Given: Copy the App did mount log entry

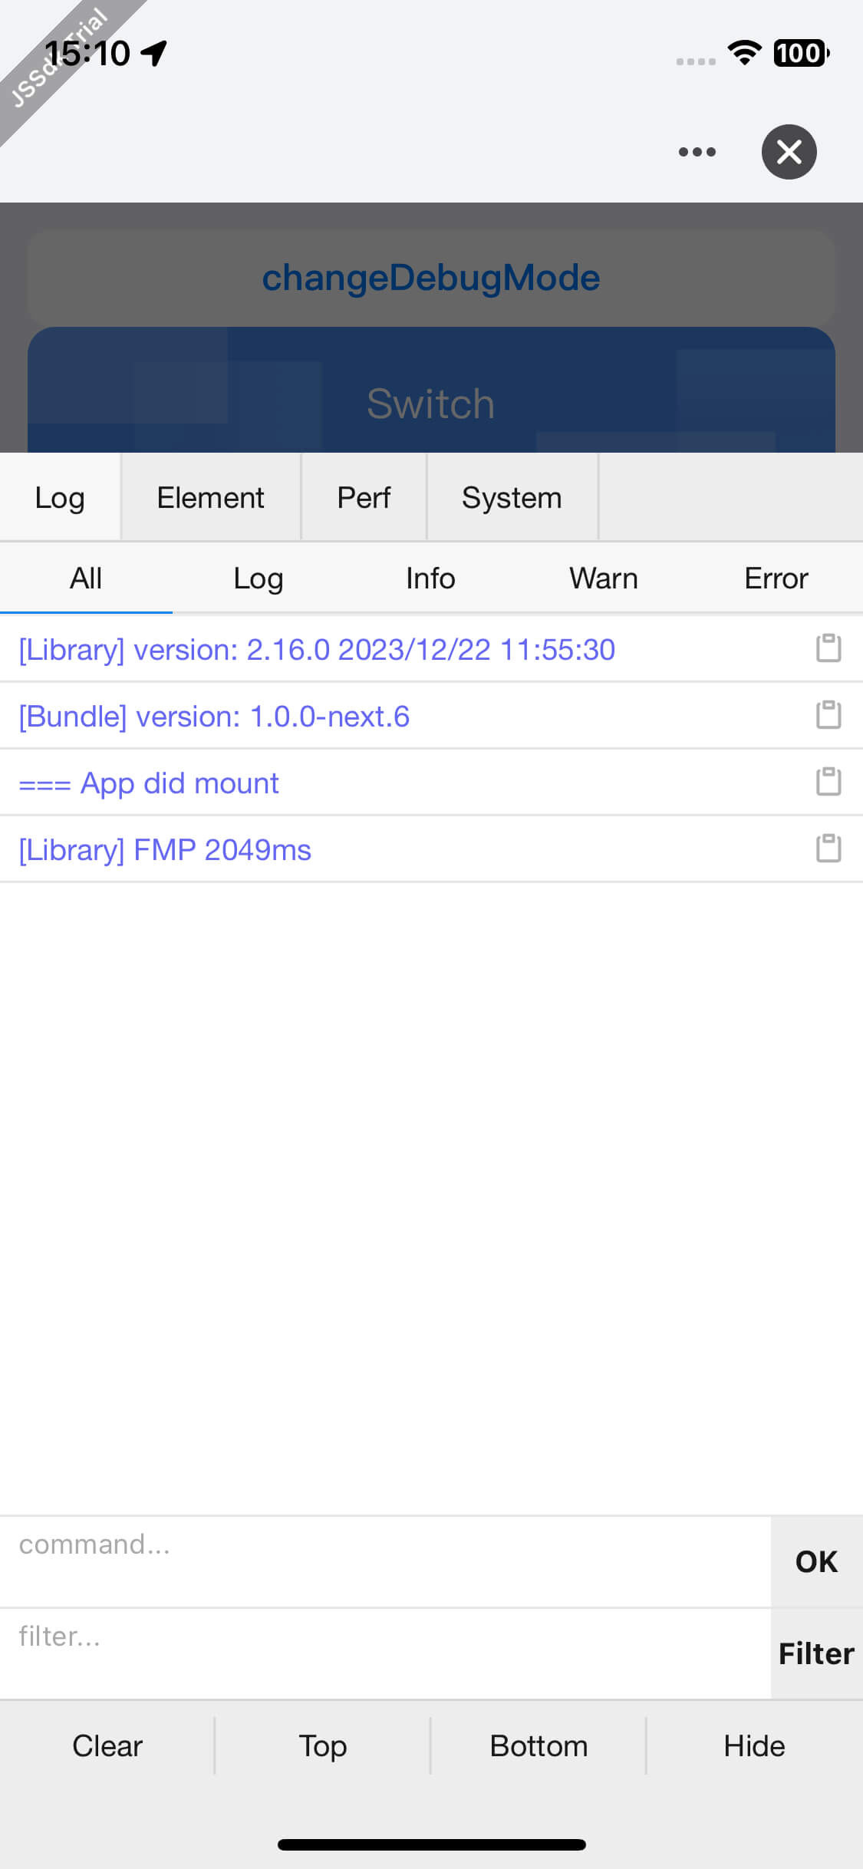Looking at the screenshot, I should (828, 782).
